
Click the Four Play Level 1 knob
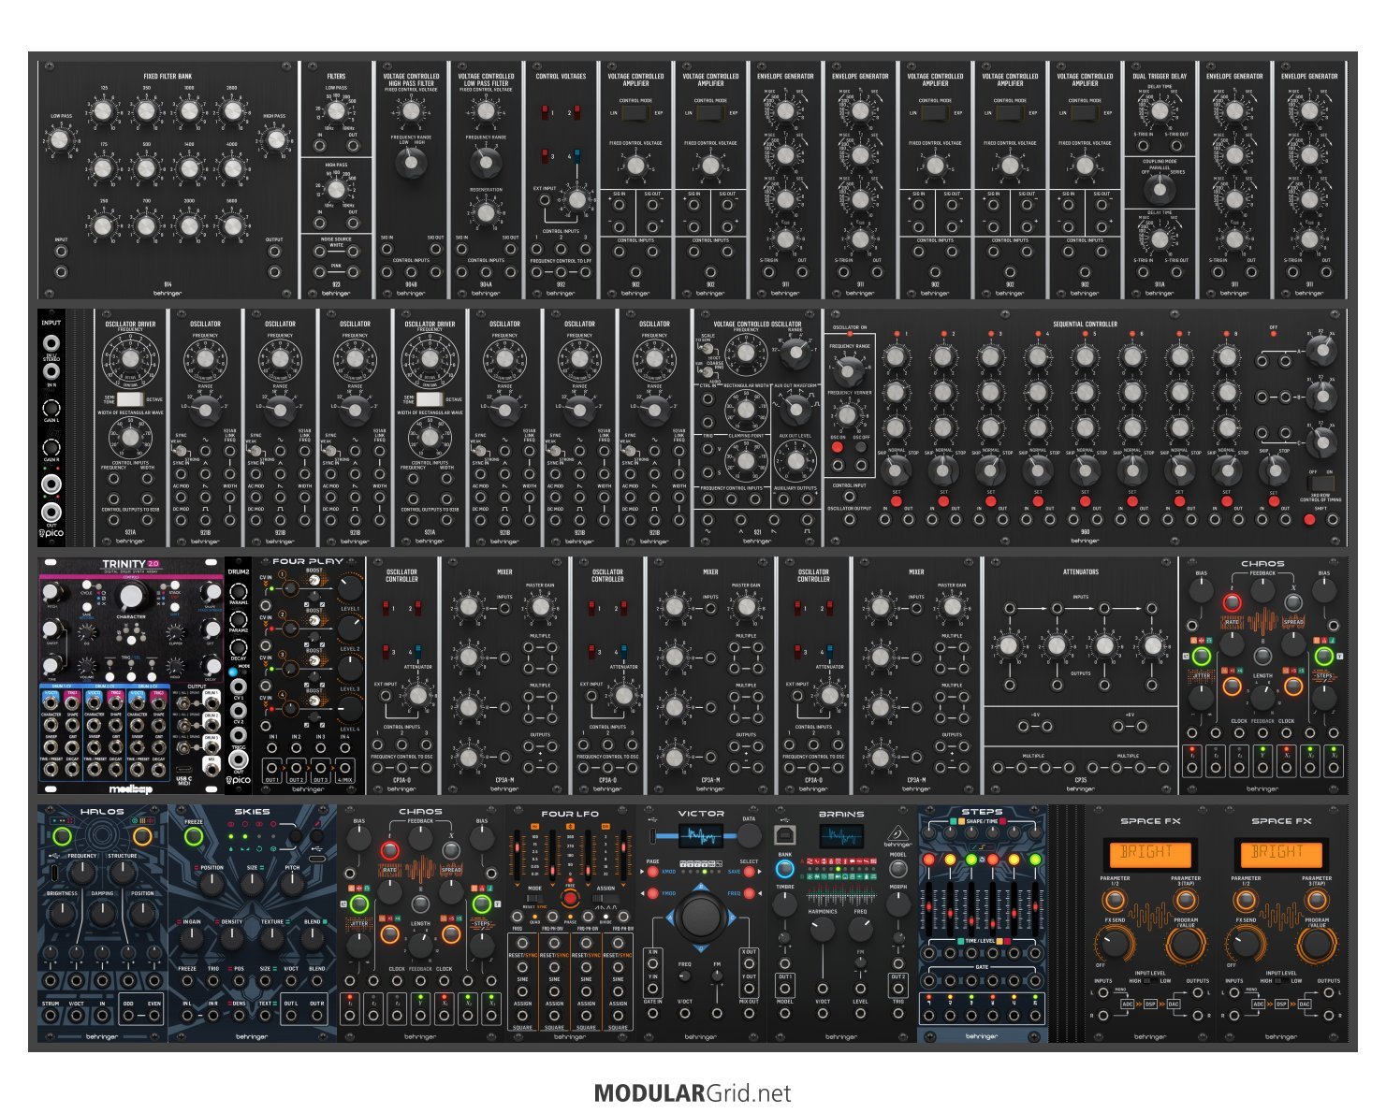point(349,588)
